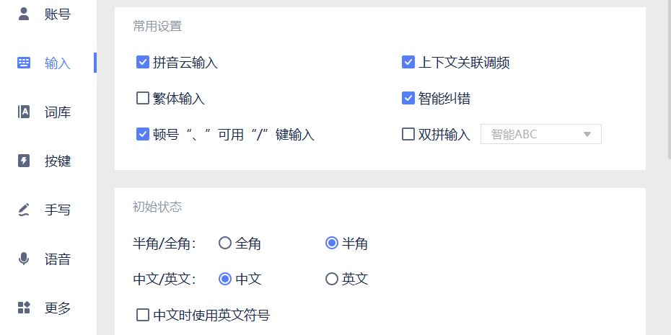671x335 pixels.
Task: Check 中文时使用英文符号 option
Action: pyautogui.click(x=143, y=315)
